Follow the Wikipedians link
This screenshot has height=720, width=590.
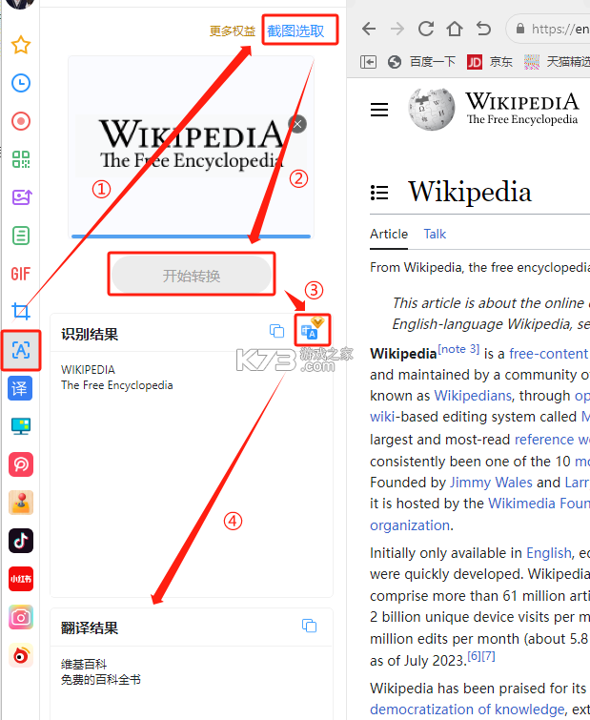tap(473, 396)
